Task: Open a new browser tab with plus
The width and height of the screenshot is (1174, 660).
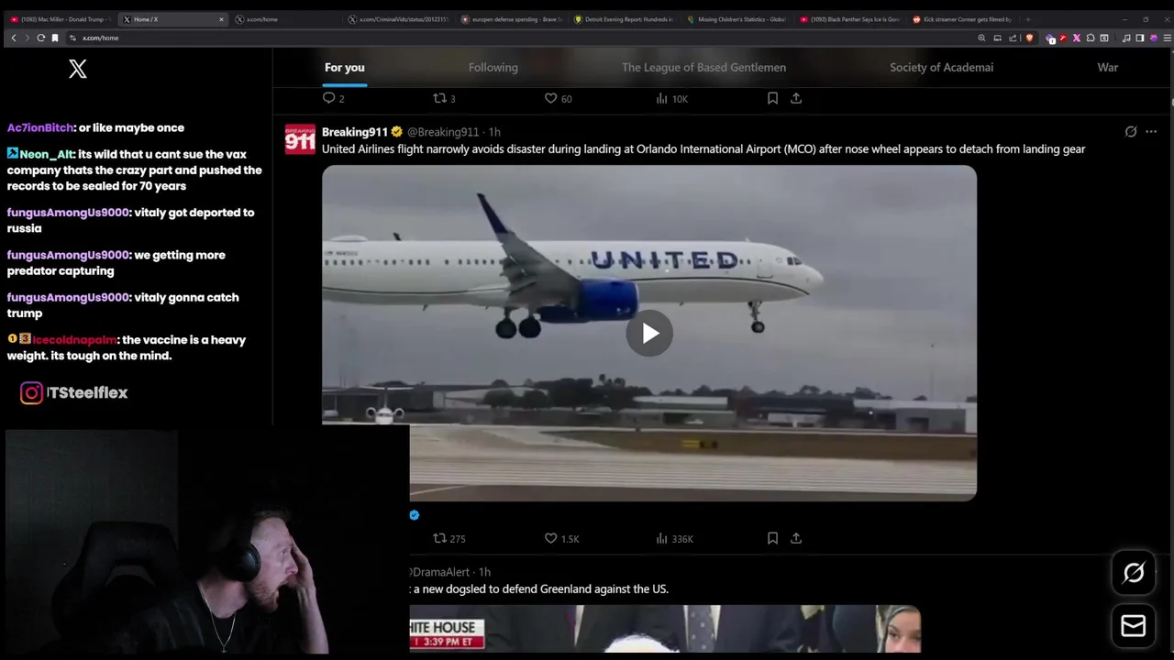Action: click(x=1027, y=19)
